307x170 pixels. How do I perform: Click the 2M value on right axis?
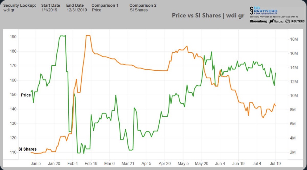click(x=293, y=152)
